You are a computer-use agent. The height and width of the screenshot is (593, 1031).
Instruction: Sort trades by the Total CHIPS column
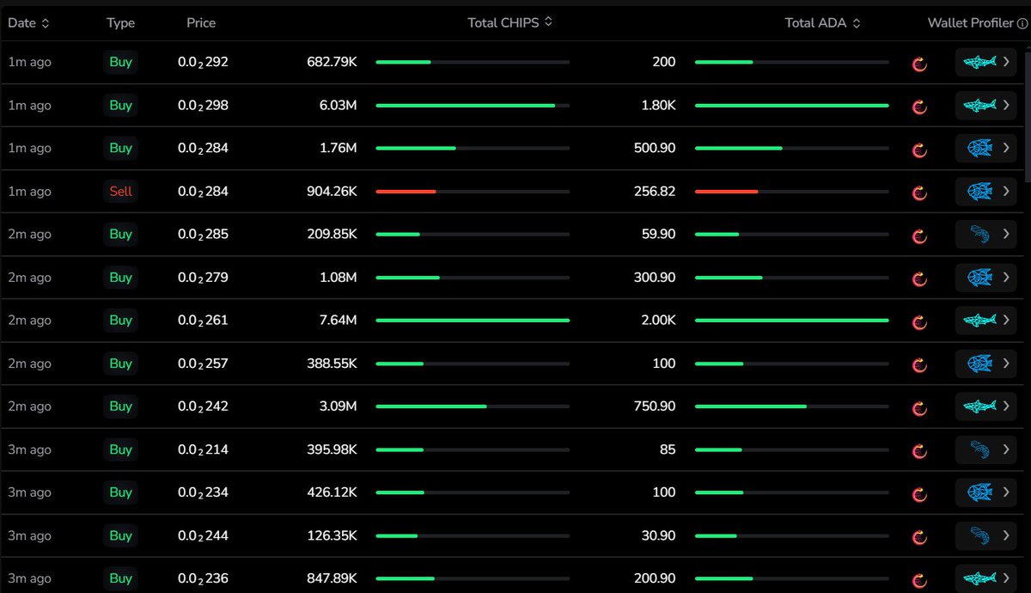[x=510, y=23]
